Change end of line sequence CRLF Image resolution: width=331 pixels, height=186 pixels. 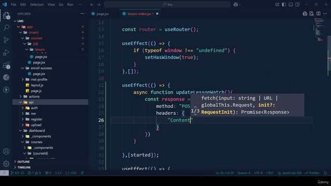(270, 173)
